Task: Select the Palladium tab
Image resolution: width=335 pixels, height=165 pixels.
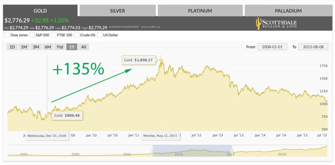Action: (288, 11)
